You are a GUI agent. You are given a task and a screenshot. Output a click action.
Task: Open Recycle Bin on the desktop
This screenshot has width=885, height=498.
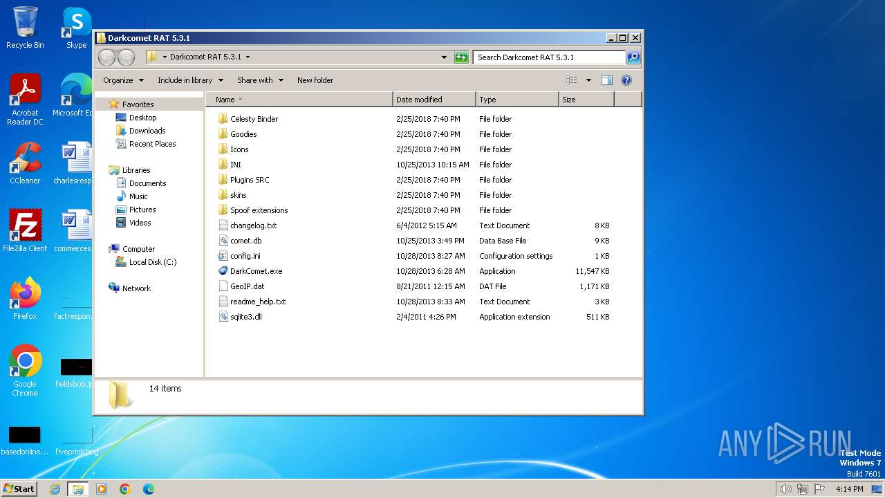click(x=25, y=28)
